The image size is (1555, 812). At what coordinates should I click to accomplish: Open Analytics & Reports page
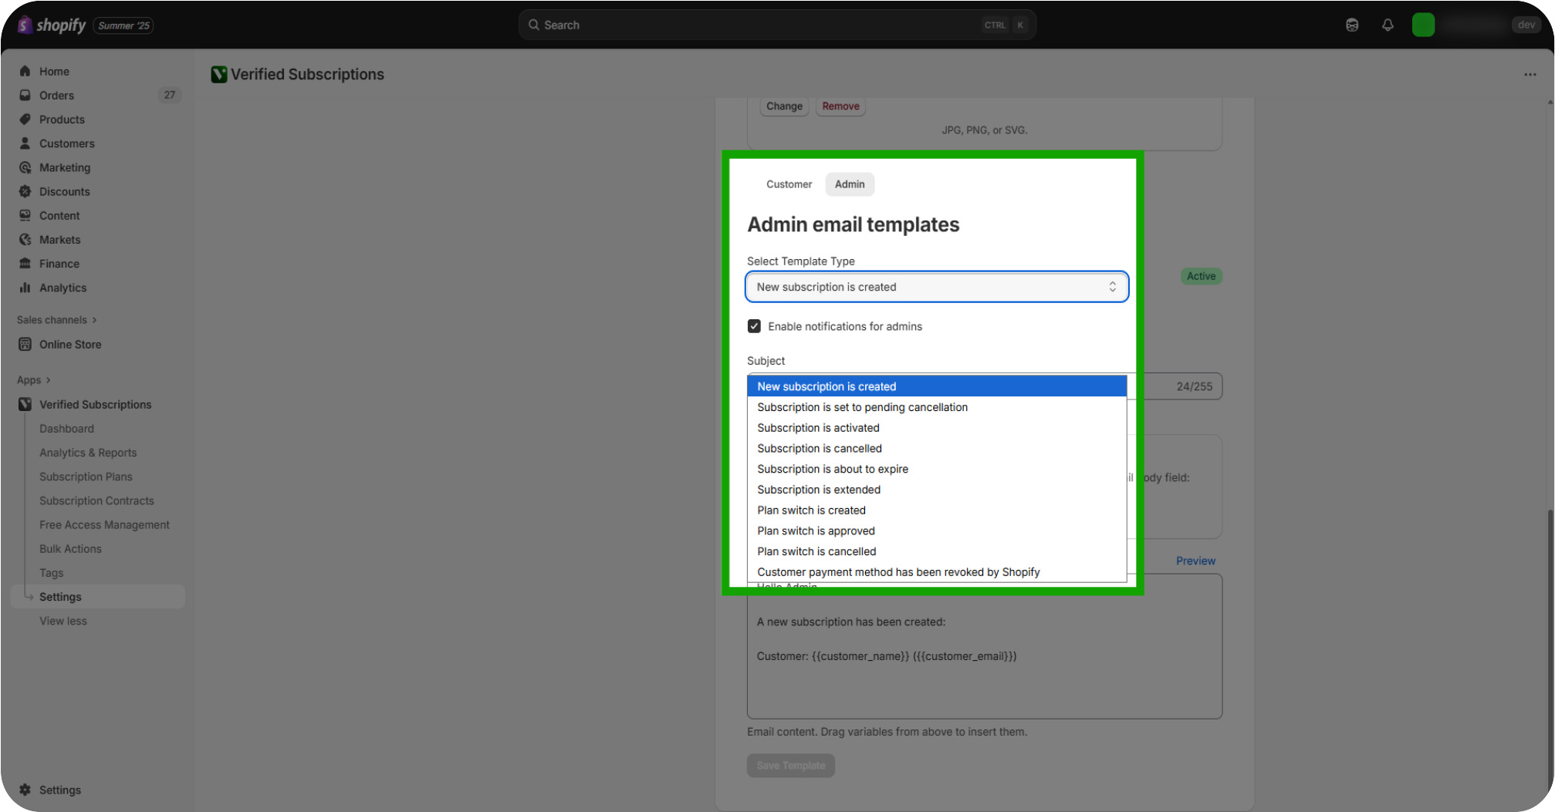pos(88,453)
